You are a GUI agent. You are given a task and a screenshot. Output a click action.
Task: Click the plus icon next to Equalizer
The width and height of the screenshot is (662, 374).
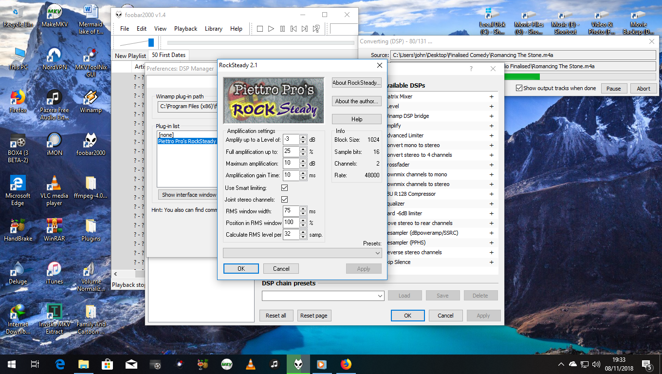pyautogui.click(x=491, y=204)
